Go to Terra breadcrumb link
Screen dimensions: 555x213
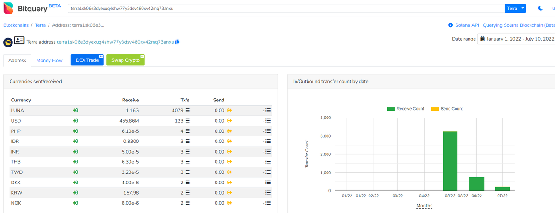pyautogui.click(x=40, y=25)
